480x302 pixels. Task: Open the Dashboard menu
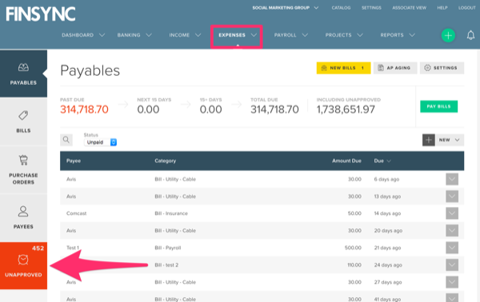pyautogui.click(x=83, y=35)
